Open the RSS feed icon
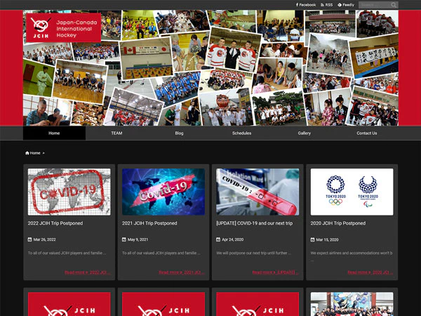Image resolution: width=421 pixels, height=316 pixels. (x=322, y=5)
